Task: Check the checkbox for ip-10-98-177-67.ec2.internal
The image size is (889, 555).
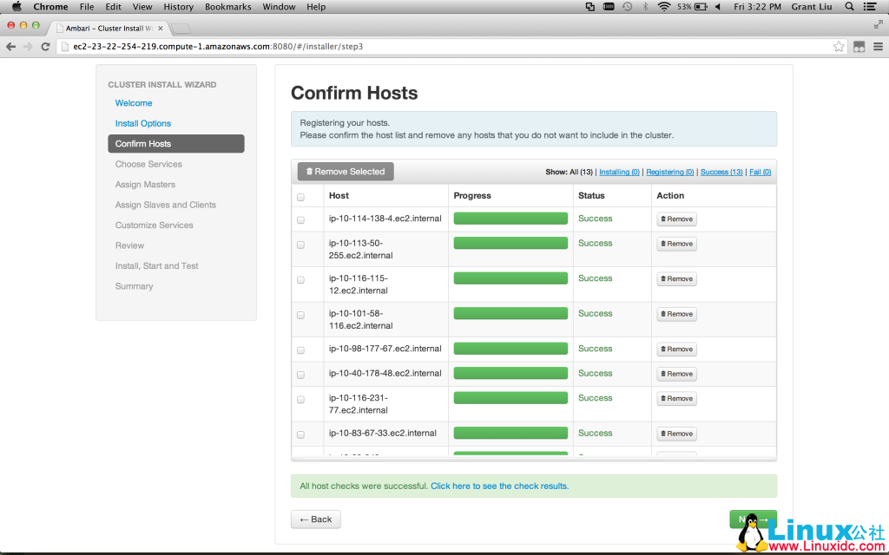Action: pos(301,348)
